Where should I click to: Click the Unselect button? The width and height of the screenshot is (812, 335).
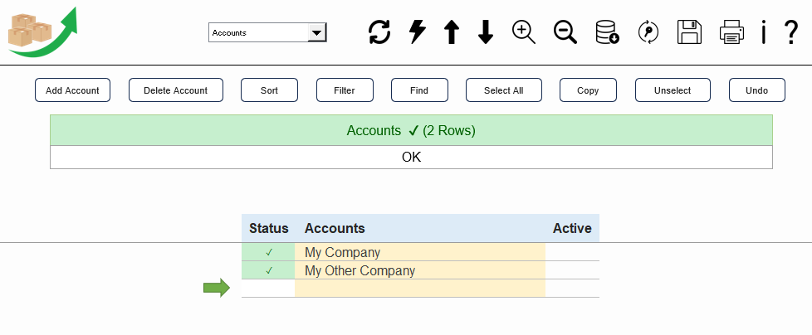[x=673, y=90]
